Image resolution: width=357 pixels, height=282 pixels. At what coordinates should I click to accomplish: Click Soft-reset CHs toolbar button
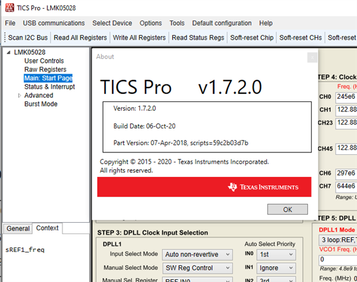pyautogui.click(x=300, y=38)
